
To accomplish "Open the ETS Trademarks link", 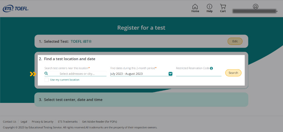I will click(x=68, y=122).
